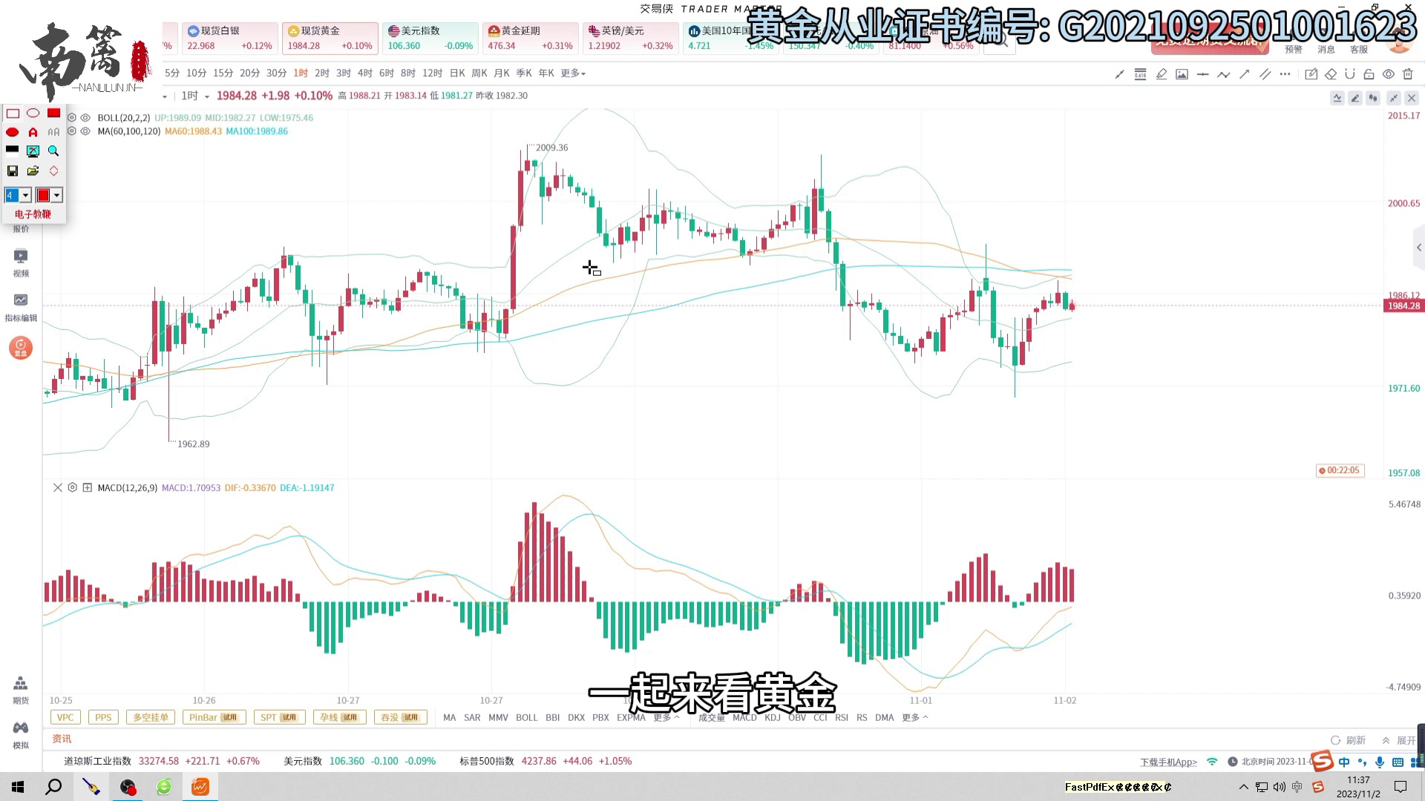Open the line width 4 dropdown
The image size is (1425, 801).
pos(26,196)
